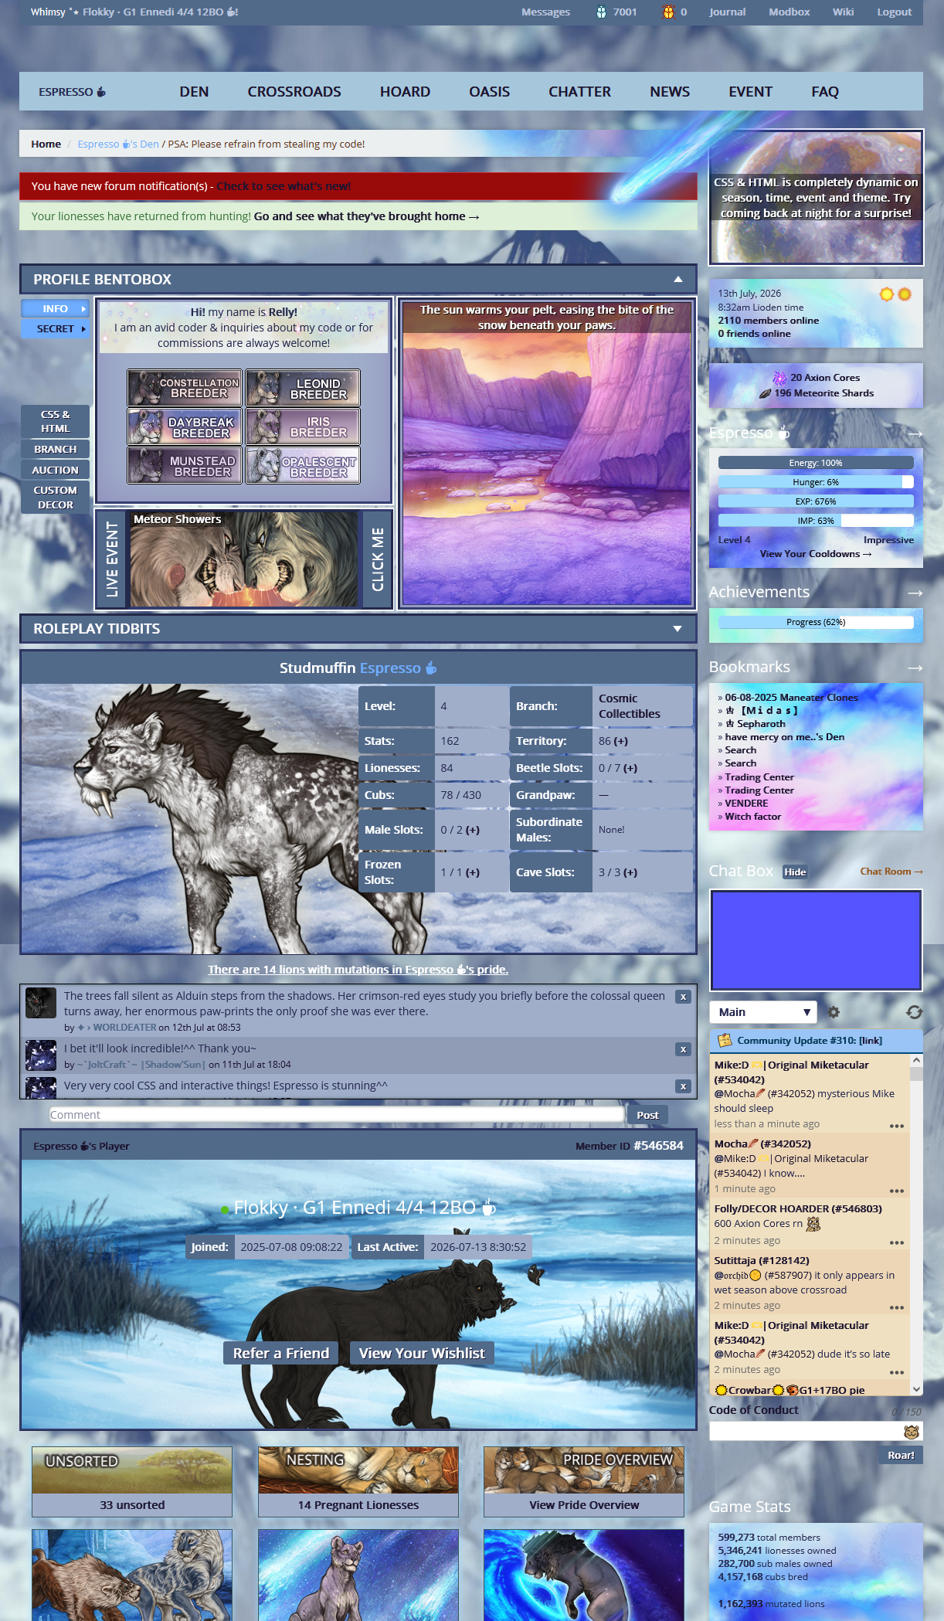Remove the 'Very very cool CSS' comment
Viewport: 944px width, 1621px height.
(x=683, y=1086)
